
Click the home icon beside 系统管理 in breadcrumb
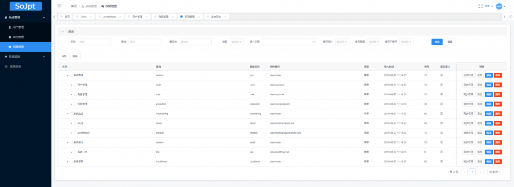click(83, 6)
